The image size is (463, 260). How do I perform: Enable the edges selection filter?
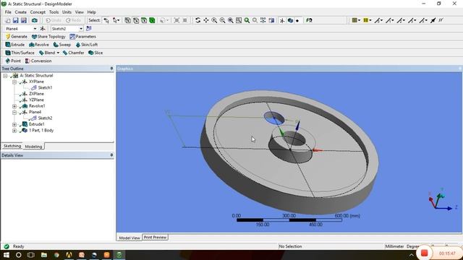tap(136, 20)
